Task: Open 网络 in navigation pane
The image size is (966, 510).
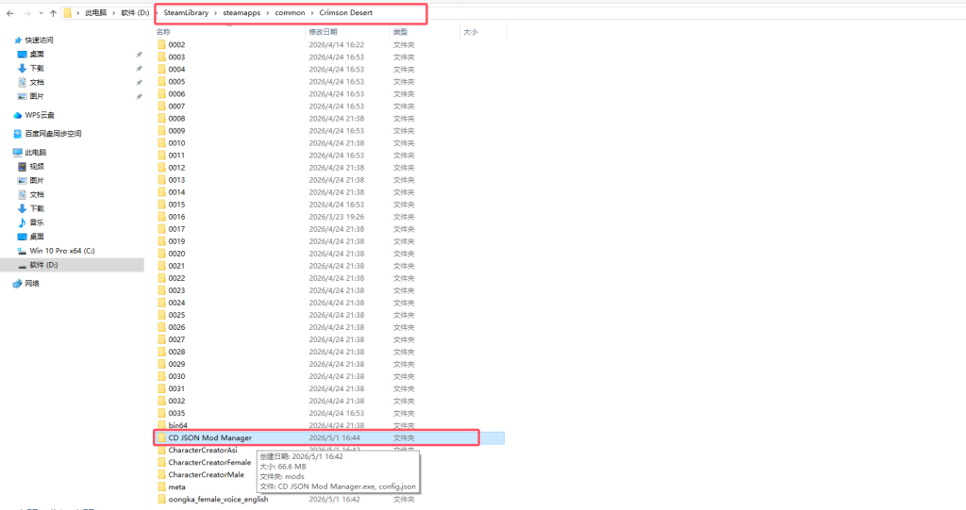Action: point(31,284)
